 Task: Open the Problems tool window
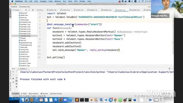[x=33, y=94]
